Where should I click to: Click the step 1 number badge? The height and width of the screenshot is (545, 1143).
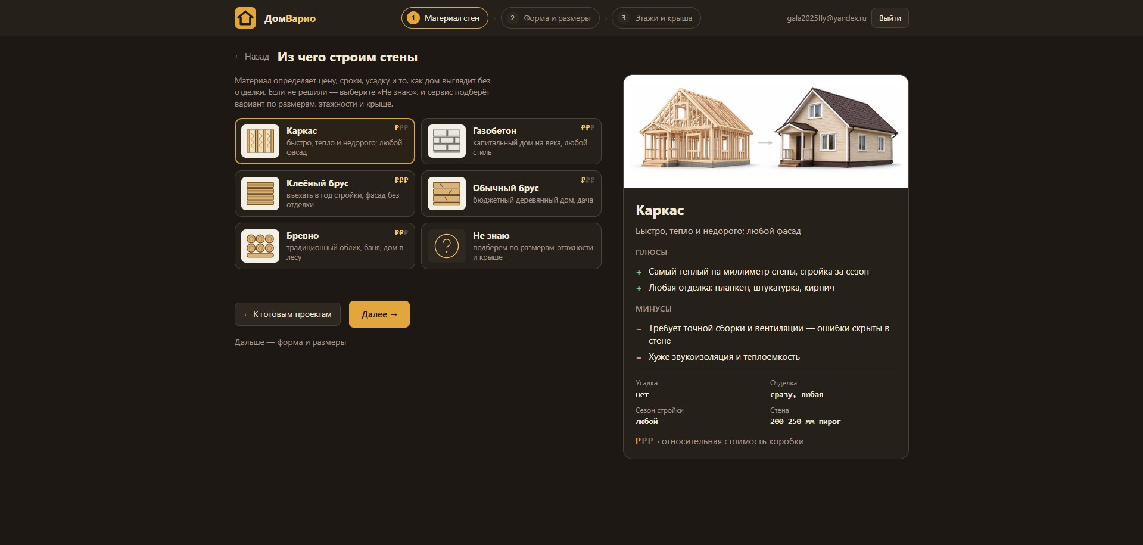413,18
